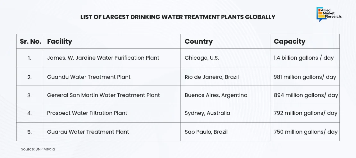Select the Buenos Aires, Argentina cell
The width and height of the screenshot is (356, 158).
point(216,95)
